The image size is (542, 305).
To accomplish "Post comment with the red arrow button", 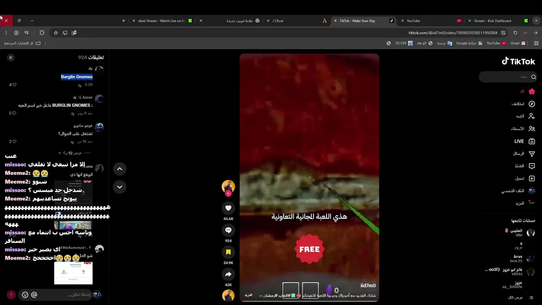I will [x=11, y=295].
